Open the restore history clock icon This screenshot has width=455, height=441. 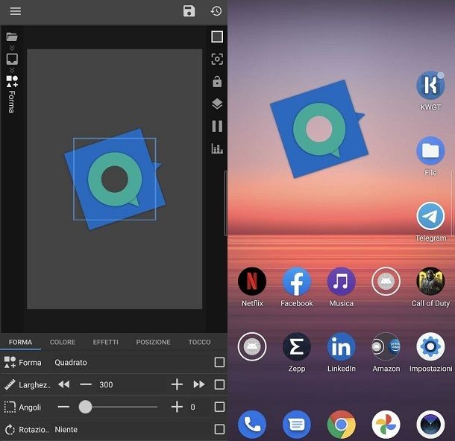pos(216,11)
